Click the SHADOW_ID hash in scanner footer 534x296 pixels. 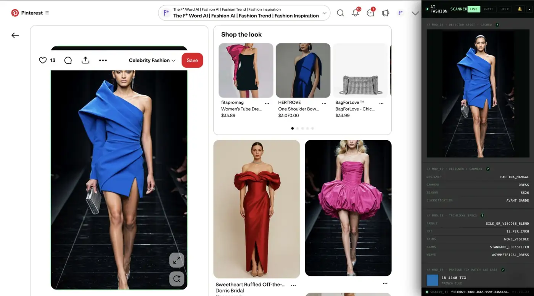pyautogui.click(x=480, y=292)
